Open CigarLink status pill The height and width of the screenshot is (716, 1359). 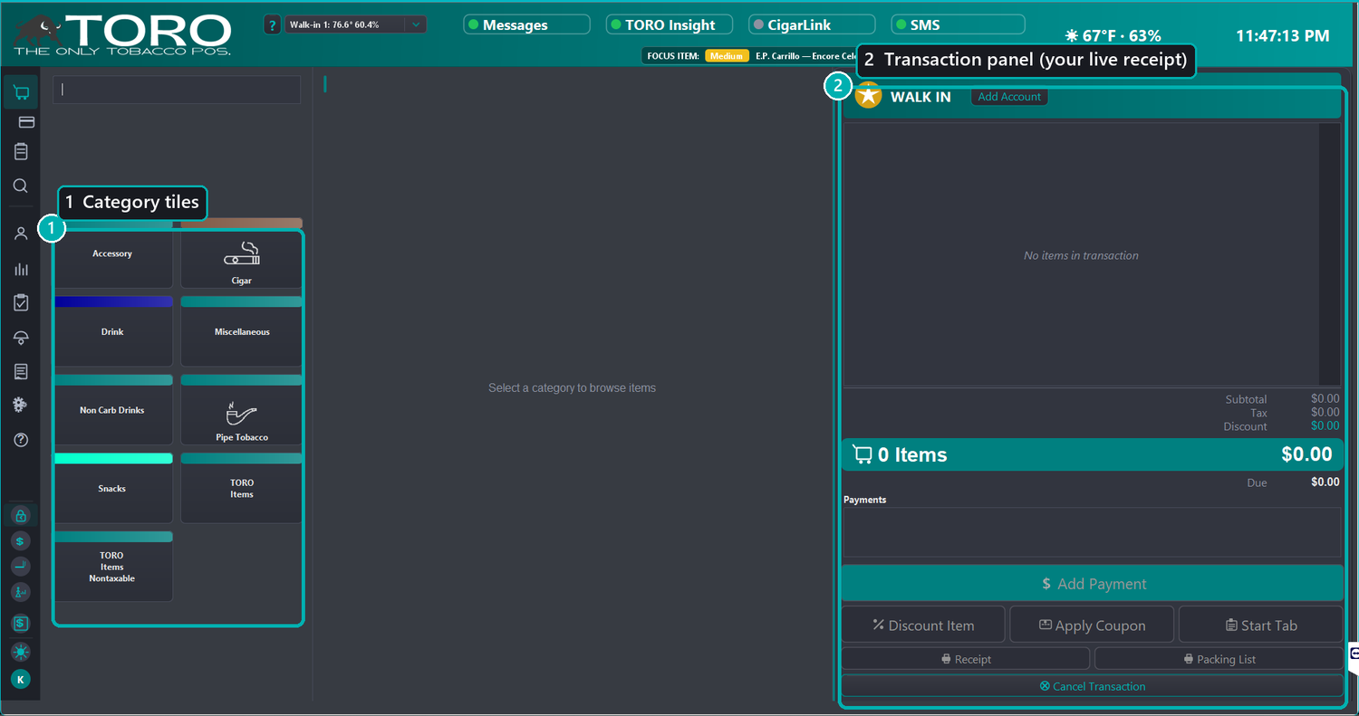tap(812, 24)
